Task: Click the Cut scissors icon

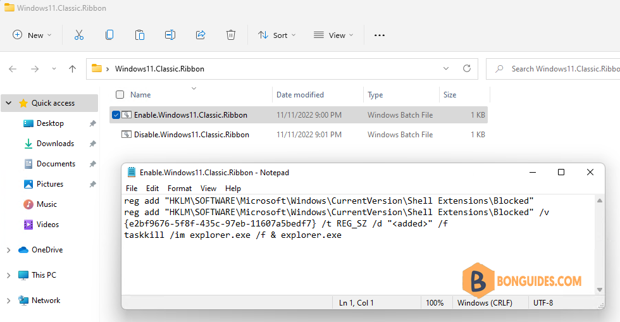Action: (79, 35)
